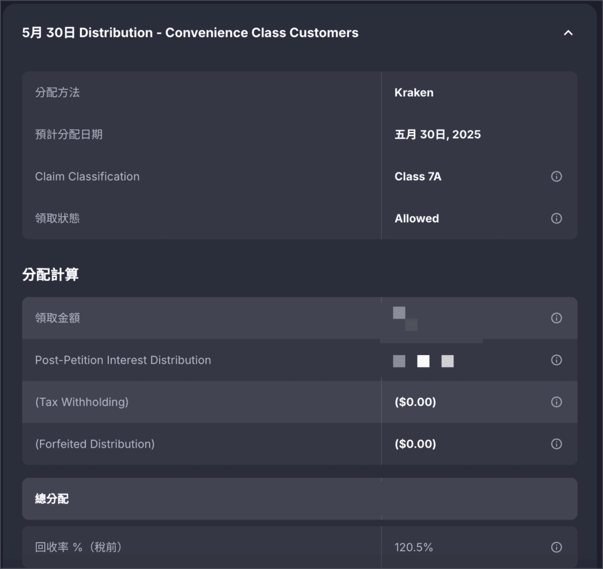This screenshot has width=603, height=569.
Task: Open the Tax Withholding info icon
Action: [x=556, y=402]
